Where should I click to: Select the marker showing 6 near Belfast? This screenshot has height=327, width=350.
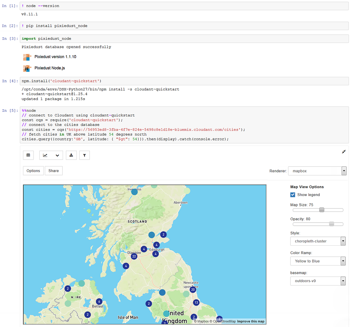[99, 302]
